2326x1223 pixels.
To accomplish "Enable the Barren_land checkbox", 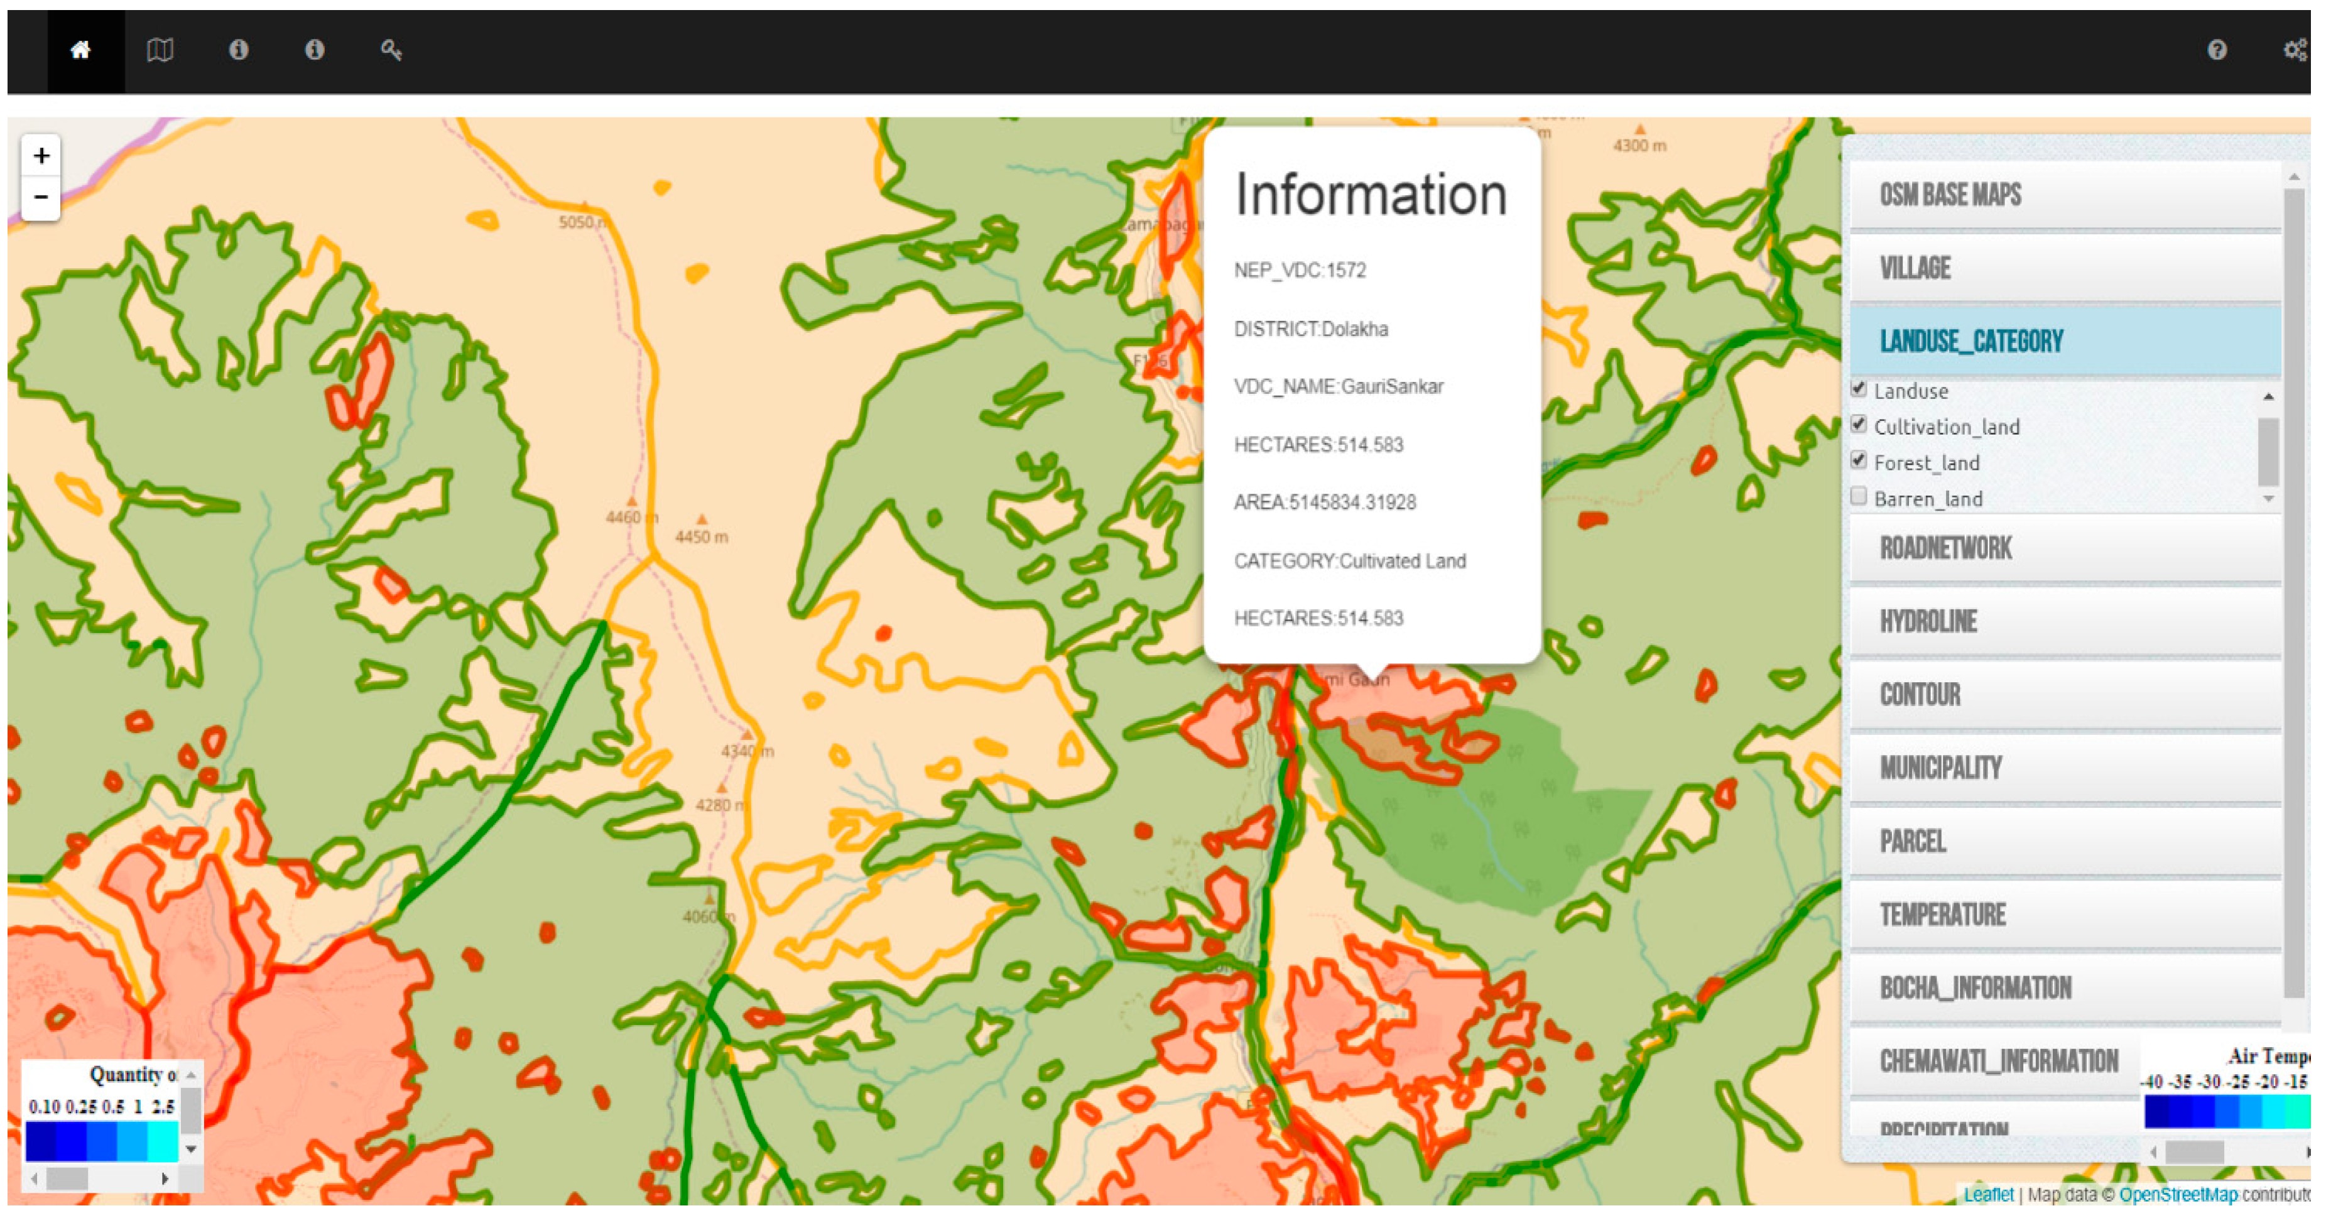I will tap(1858, 497).
